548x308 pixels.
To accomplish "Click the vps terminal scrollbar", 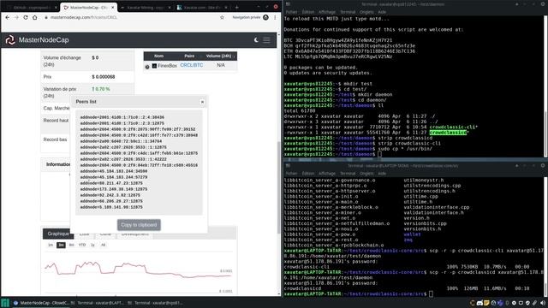I will 546,134.
